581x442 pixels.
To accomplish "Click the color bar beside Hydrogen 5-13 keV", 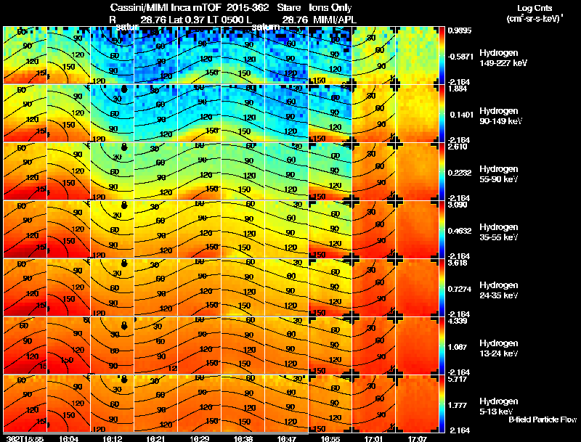I will pos(442,404).
